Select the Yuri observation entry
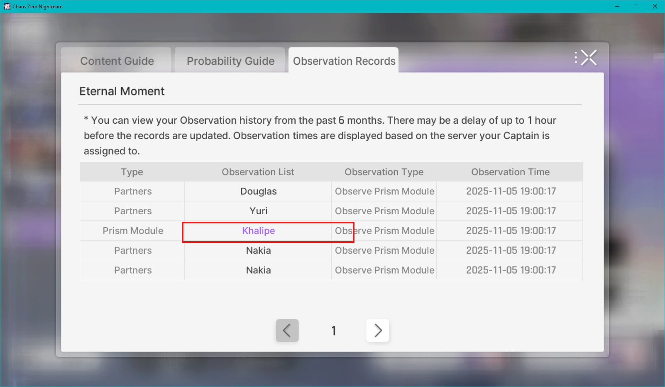Screen dimensions: 665x387 pyautogui.click(x=258, y=211)
